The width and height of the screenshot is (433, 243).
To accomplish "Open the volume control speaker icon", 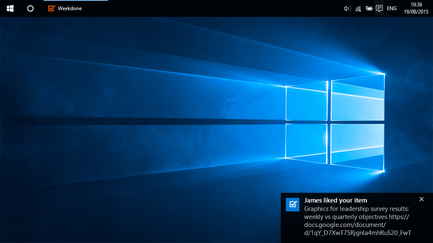I will [347, 8].
